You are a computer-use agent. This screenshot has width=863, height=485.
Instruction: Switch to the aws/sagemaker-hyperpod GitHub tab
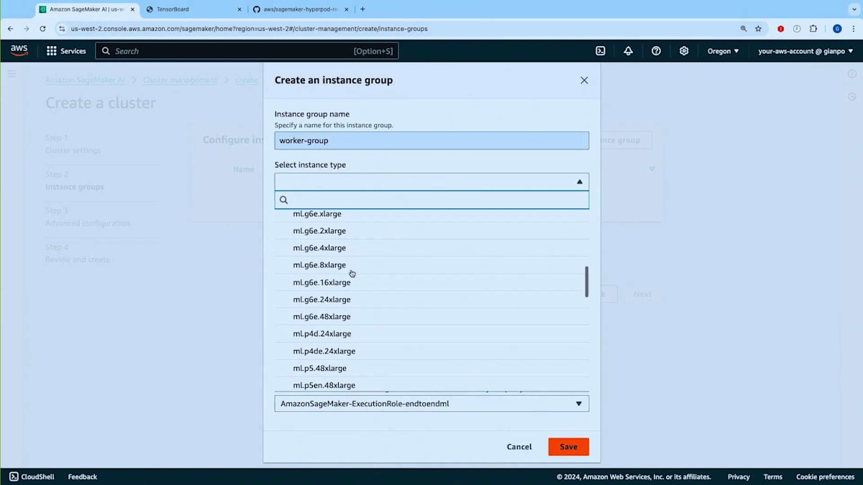[x=301, y=9]
